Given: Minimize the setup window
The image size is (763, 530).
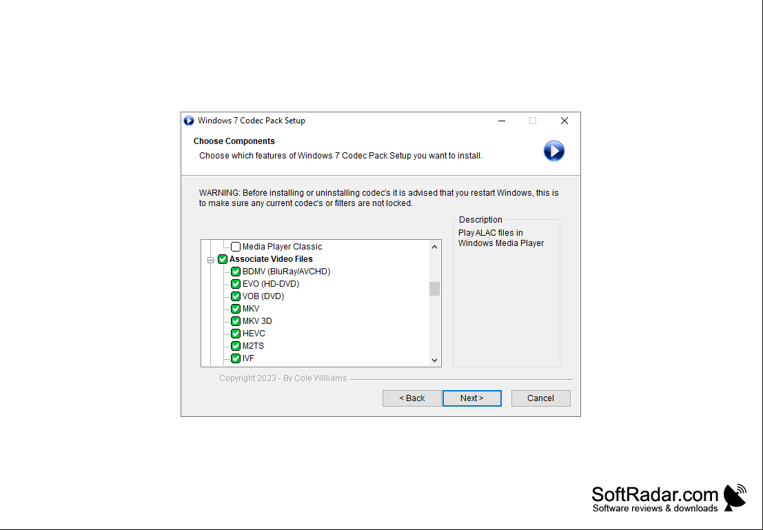Looking at the screenshot, I should 502,121.
